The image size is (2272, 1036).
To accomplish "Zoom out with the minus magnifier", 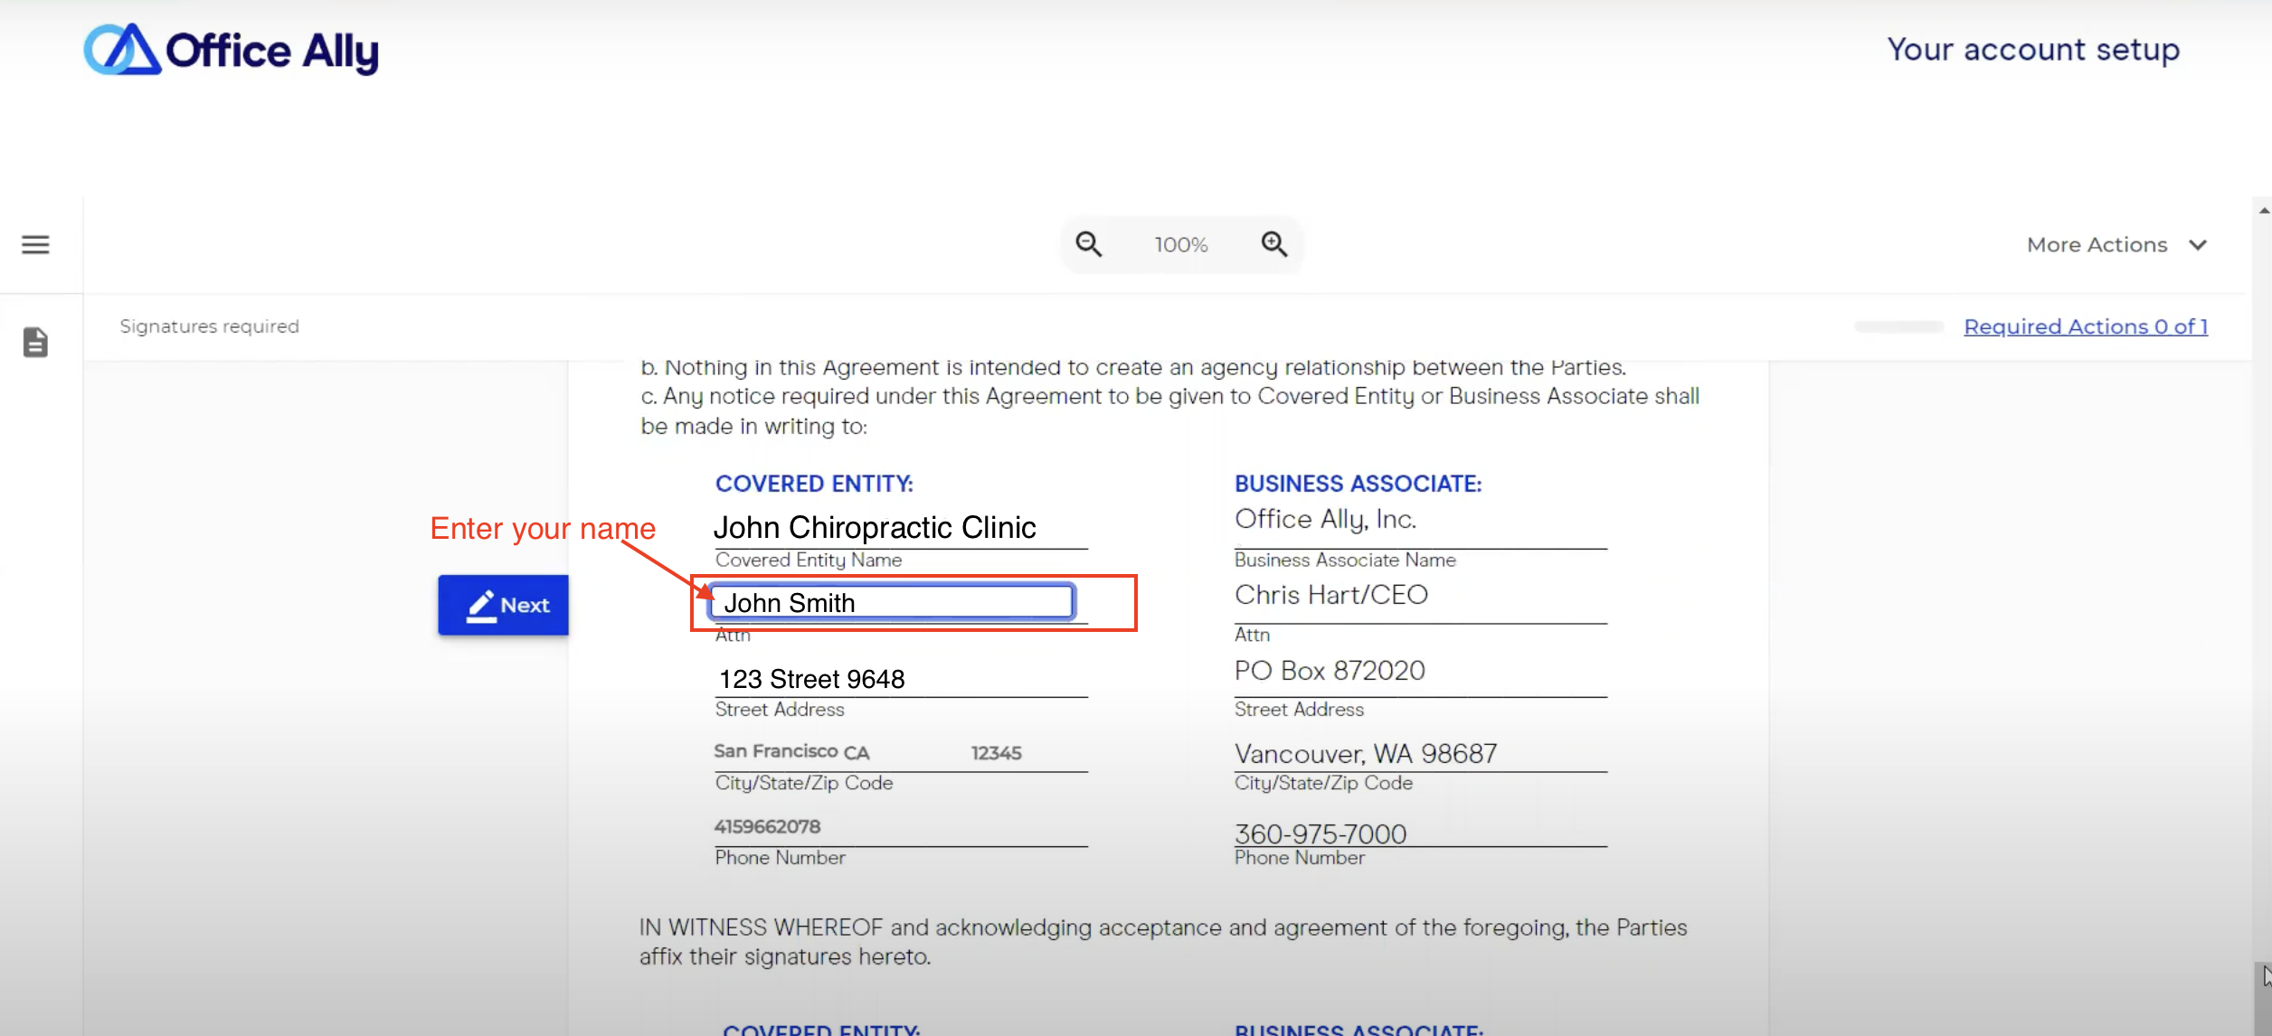I will click(1088, 244).
